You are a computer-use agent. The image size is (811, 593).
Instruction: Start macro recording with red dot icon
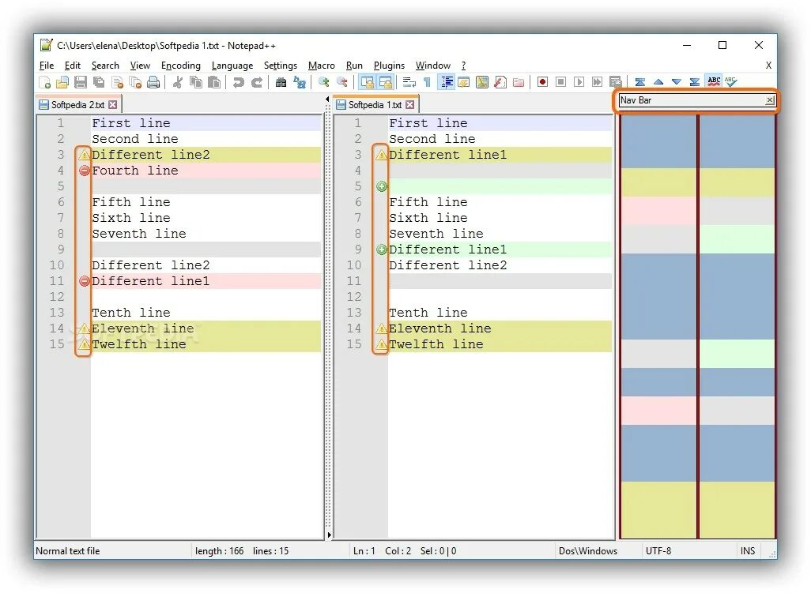point(542,82)
